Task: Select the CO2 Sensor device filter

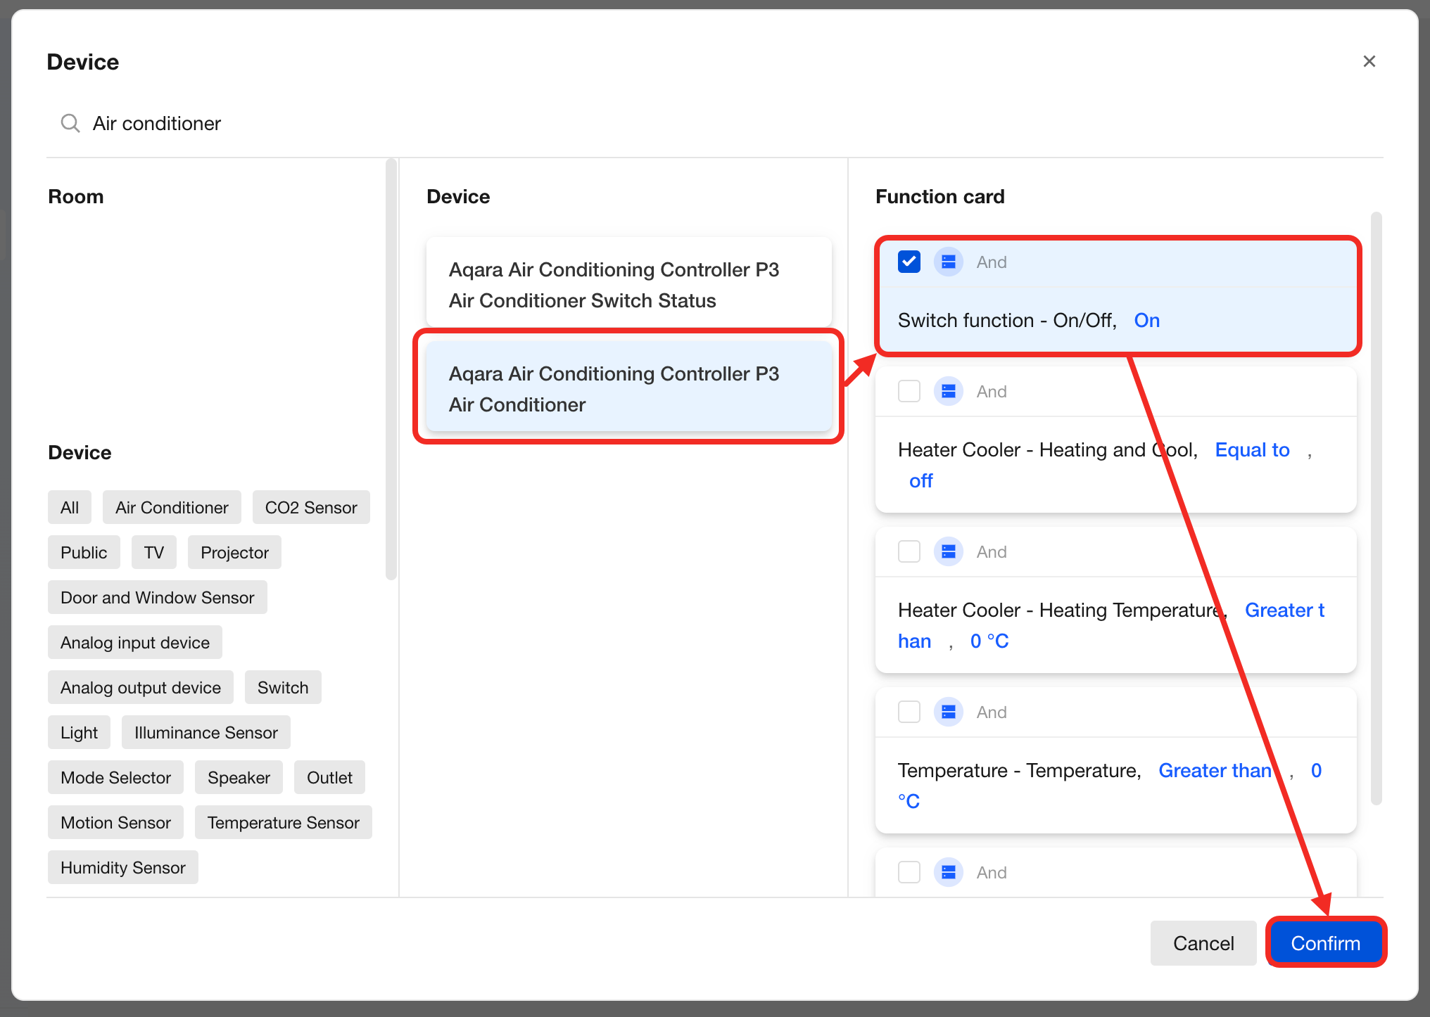Action: (310, 508)
